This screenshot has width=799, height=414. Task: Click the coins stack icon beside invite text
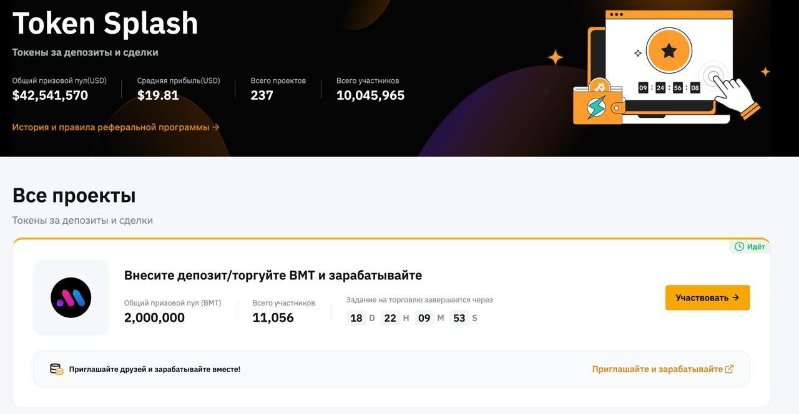[57, 369]
